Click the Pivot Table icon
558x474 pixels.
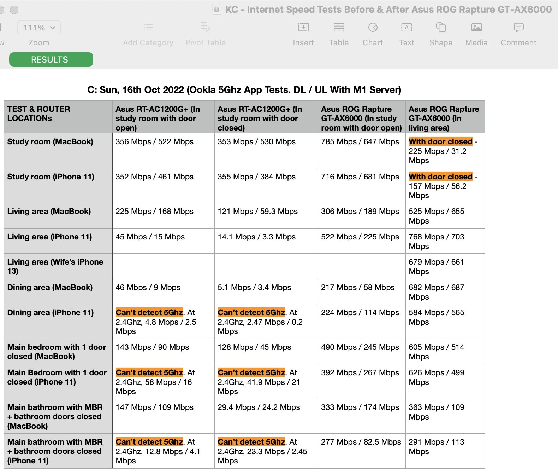tap(206, 27)
